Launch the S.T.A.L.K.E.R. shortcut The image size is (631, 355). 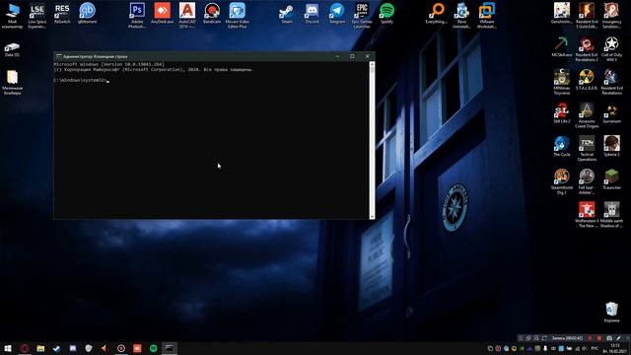point(587,80)
